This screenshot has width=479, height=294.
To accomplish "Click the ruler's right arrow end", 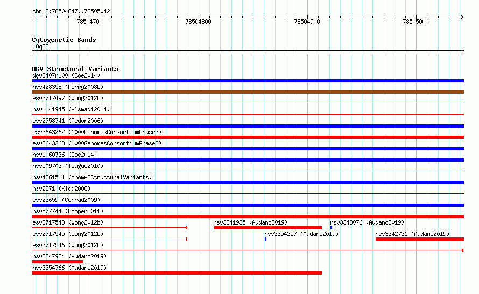I will pyautogui.click(x=462, y=17).
